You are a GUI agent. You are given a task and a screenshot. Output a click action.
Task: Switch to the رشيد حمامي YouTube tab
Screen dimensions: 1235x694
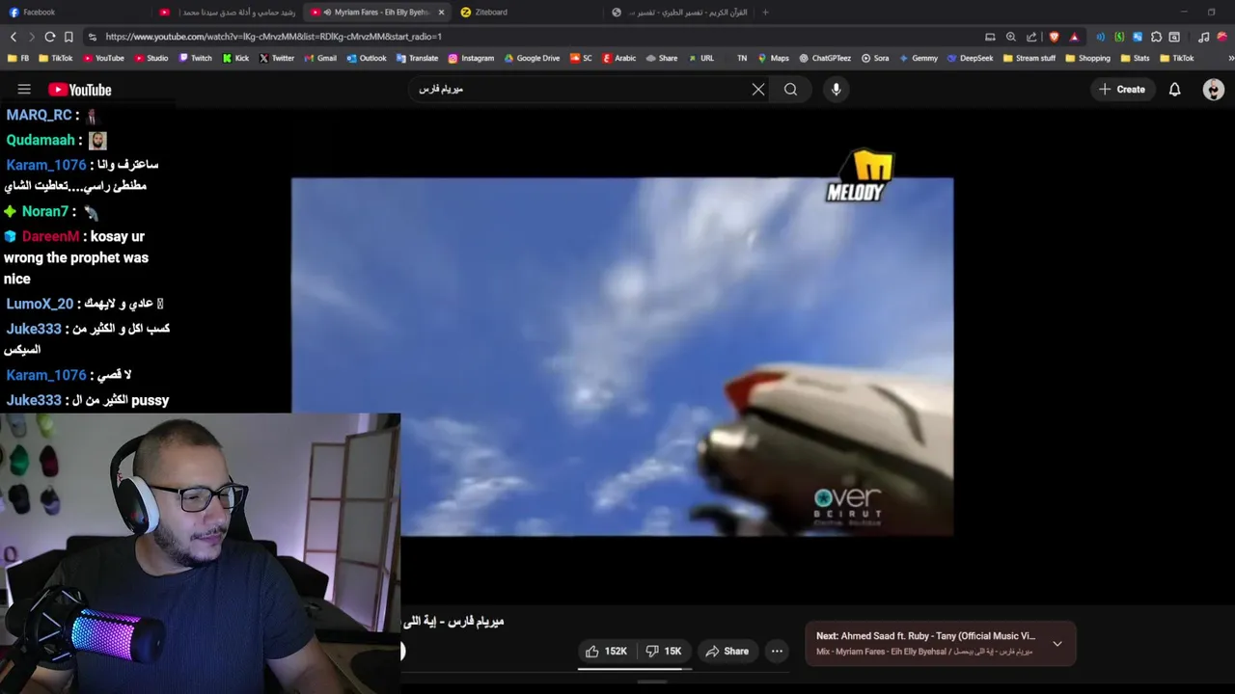(228, 13)
